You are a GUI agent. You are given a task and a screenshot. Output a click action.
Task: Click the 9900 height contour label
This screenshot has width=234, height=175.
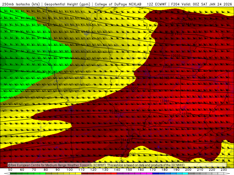coord(178,34)
